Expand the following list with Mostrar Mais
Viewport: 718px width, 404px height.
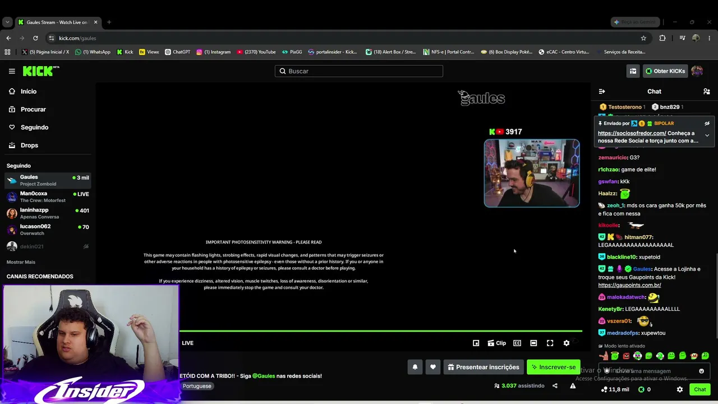21,262
